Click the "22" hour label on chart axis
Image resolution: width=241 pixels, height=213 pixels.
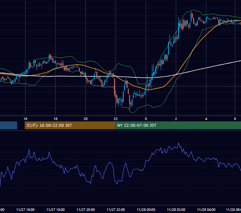click(x=116, y=119)
